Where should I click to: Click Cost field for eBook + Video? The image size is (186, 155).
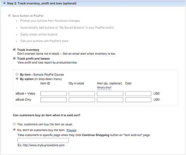pos(138,93)
